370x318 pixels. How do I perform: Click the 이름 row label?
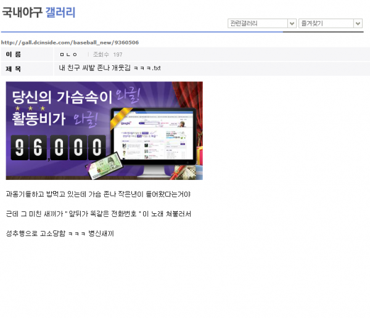14,55
